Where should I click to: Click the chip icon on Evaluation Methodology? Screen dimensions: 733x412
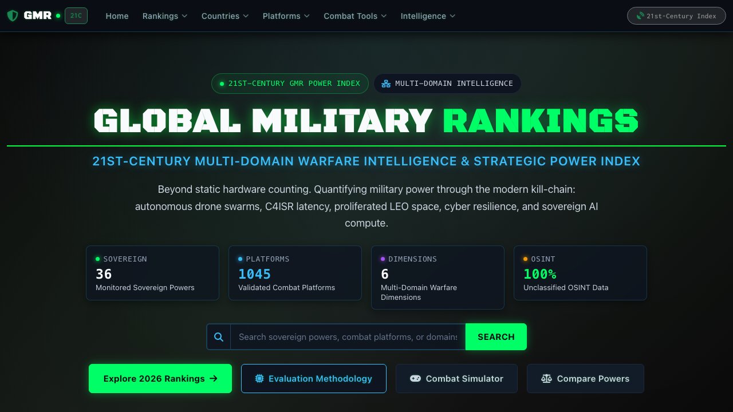coord(259,378)
